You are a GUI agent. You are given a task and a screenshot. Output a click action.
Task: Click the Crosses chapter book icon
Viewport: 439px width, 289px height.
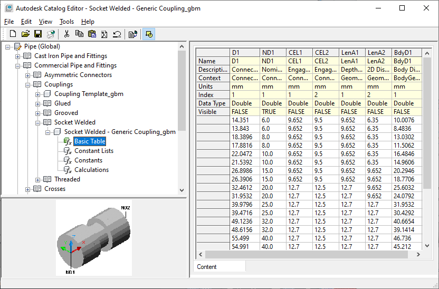[x=37, y=189]
